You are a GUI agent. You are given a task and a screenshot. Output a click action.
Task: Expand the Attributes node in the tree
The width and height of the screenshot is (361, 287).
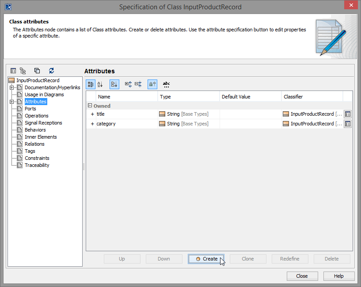coord(11,102)
